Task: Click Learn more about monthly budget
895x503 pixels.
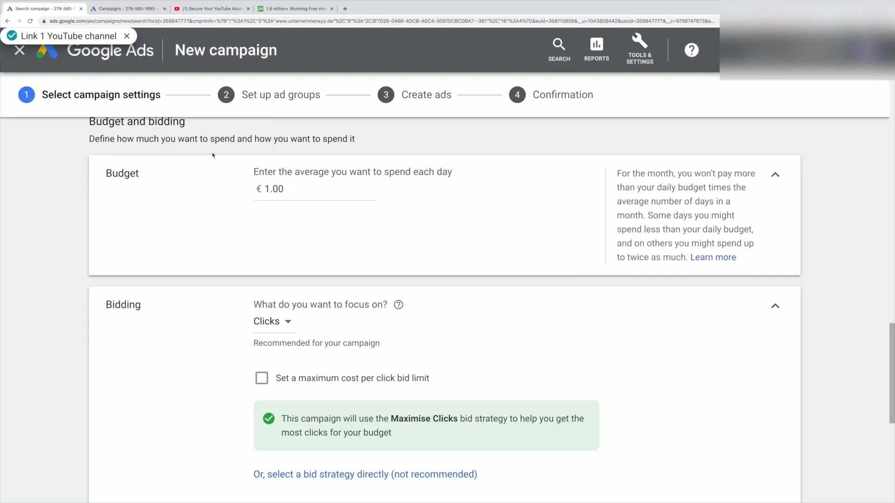Action: [713, 257]
